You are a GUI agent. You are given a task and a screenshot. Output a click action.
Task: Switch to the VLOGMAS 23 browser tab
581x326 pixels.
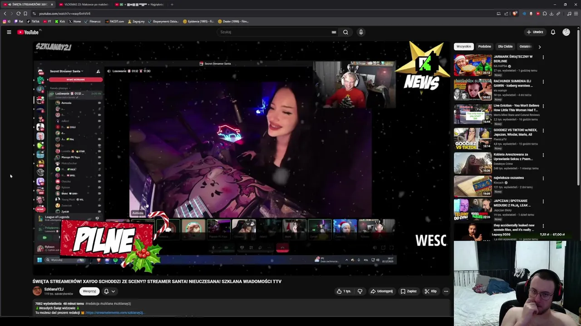point(84,5)
